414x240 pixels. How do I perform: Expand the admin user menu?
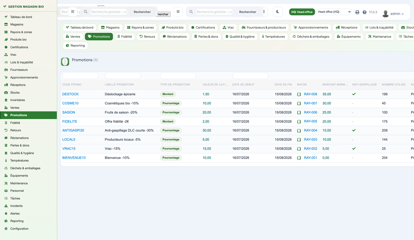coord(397,14)
